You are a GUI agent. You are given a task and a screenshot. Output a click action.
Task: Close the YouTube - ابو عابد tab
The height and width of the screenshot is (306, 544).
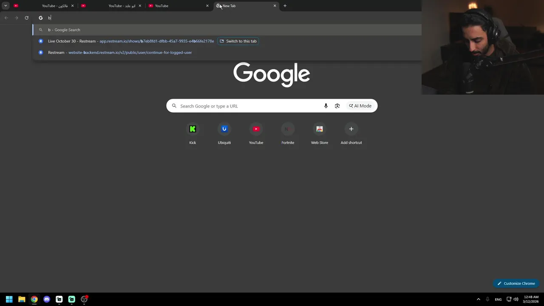pos(140,6)
